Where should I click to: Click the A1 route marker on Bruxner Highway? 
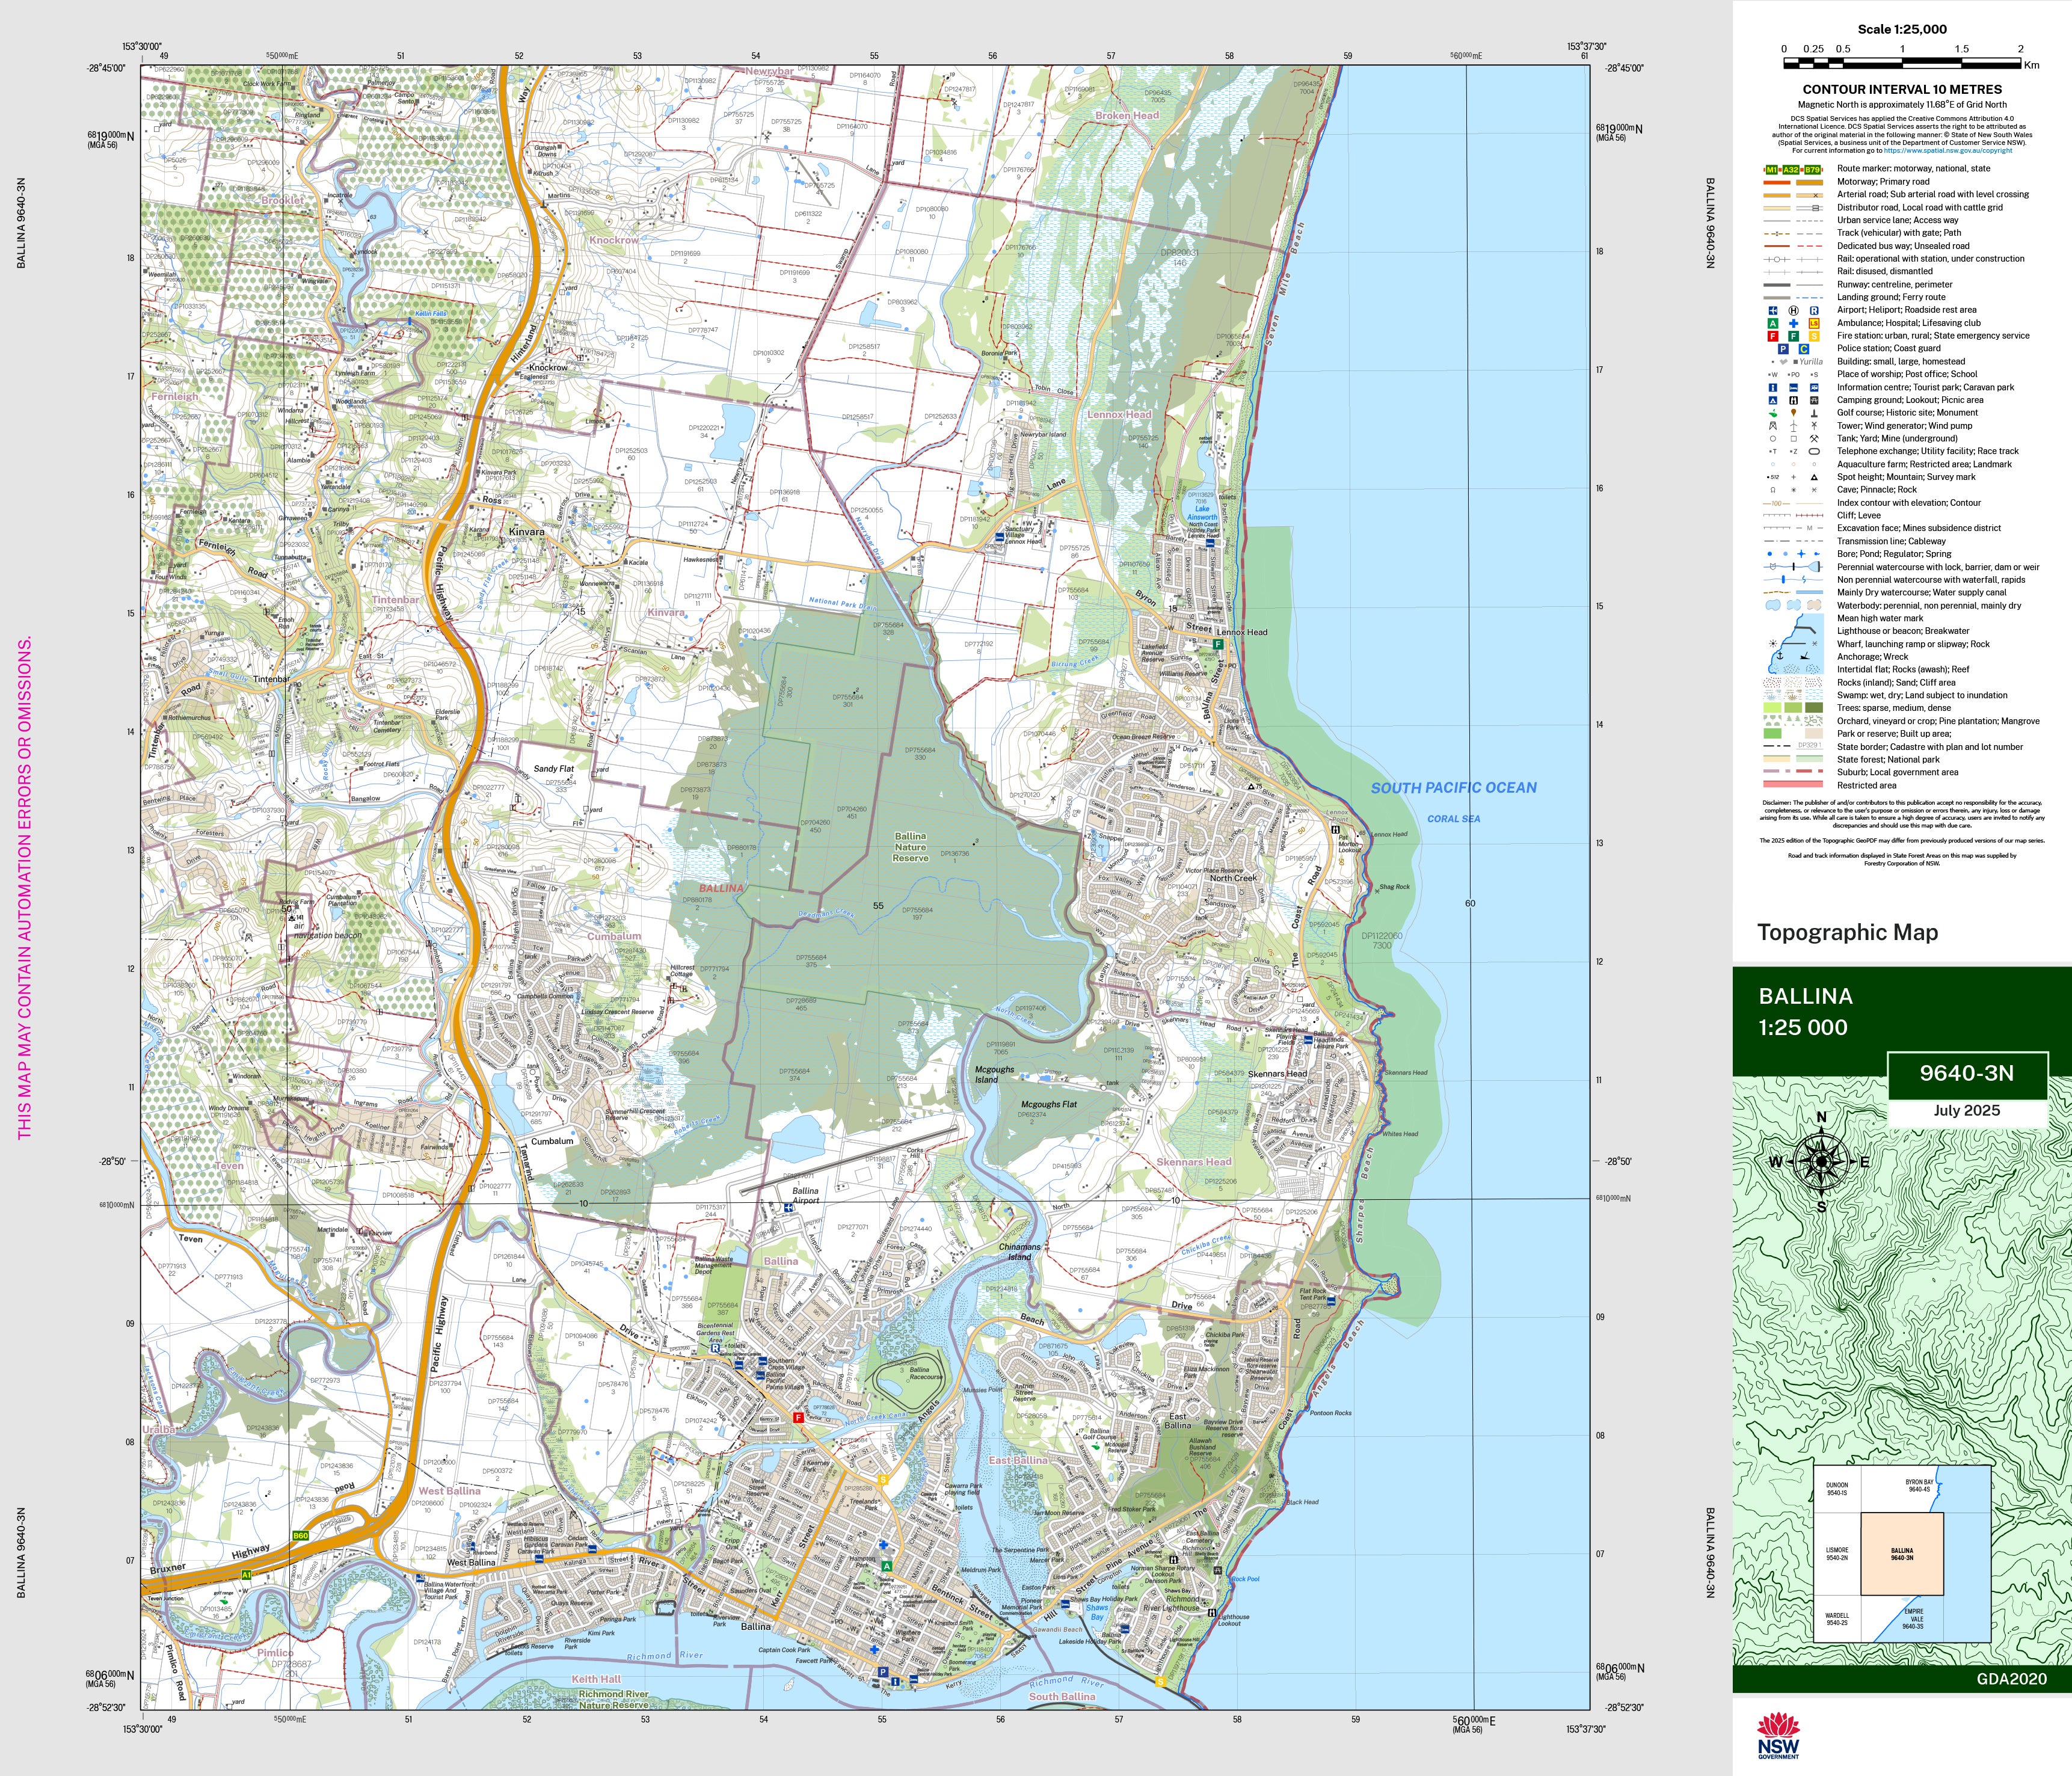click(246, 1575)
